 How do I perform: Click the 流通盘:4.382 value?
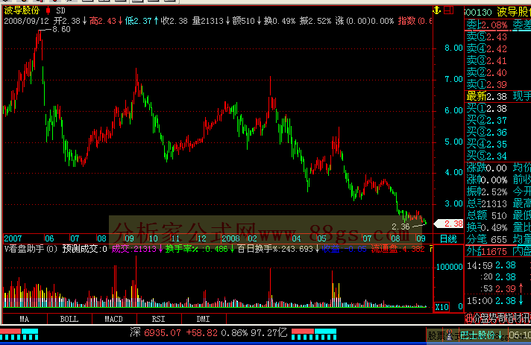[x=398, y=250]
